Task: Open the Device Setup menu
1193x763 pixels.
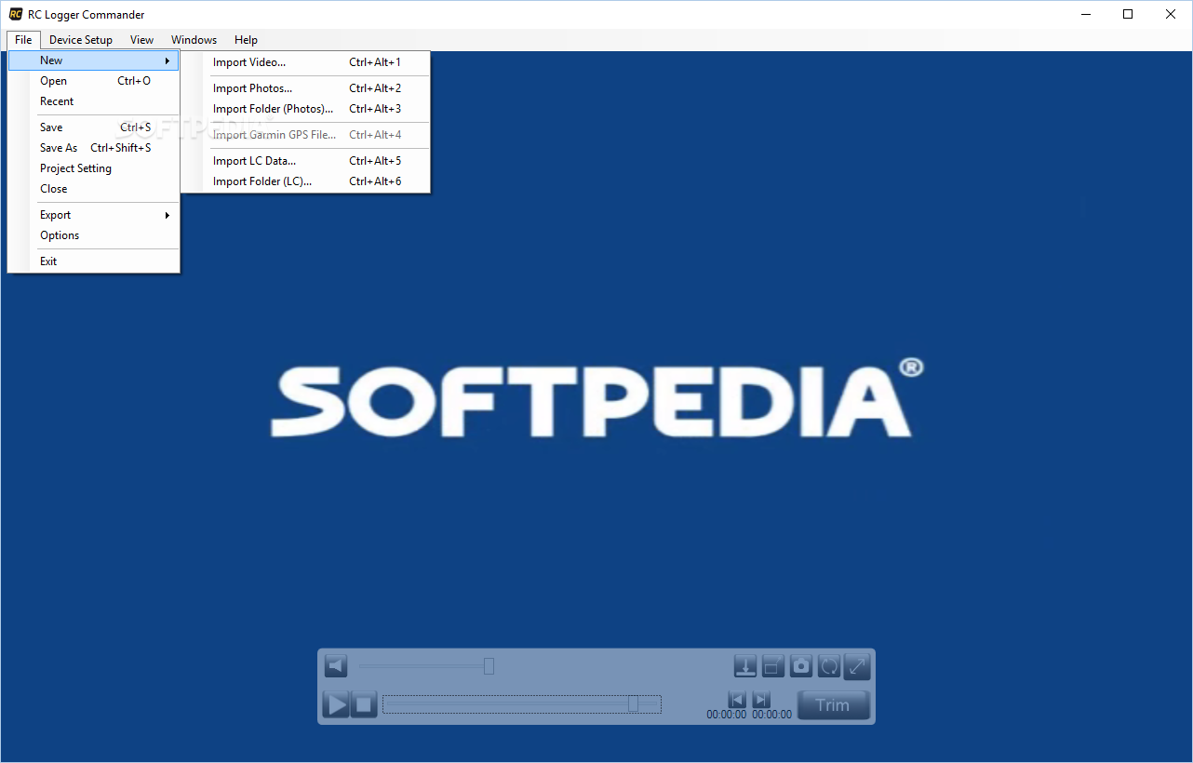Action: [81, 40]
